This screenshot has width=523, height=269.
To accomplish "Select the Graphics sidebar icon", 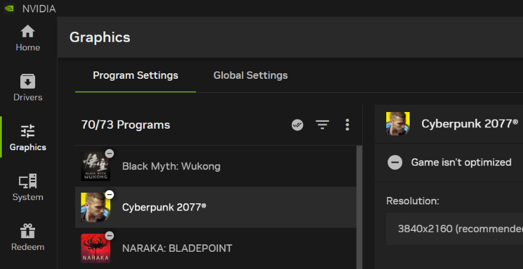I will point(28,138).
